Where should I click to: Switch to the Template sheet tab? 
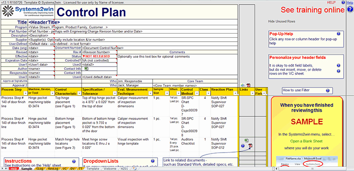click(x=93, y=169)
